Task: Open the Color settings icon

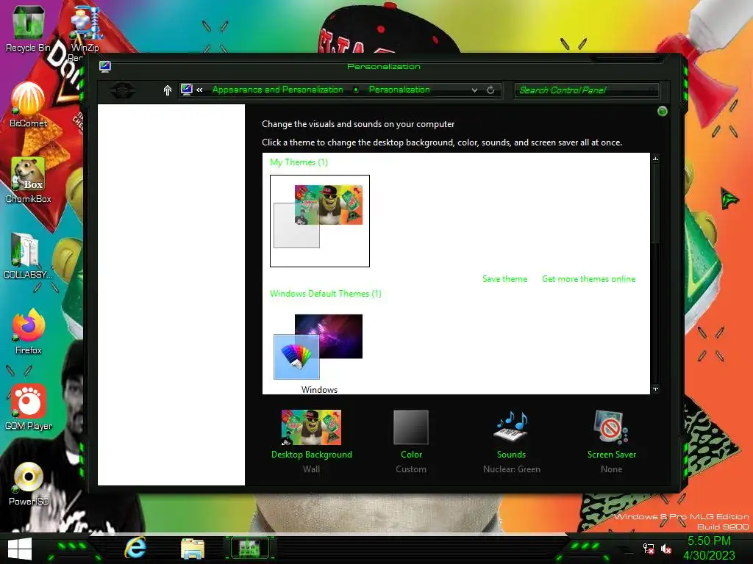Action: [411, 427]
